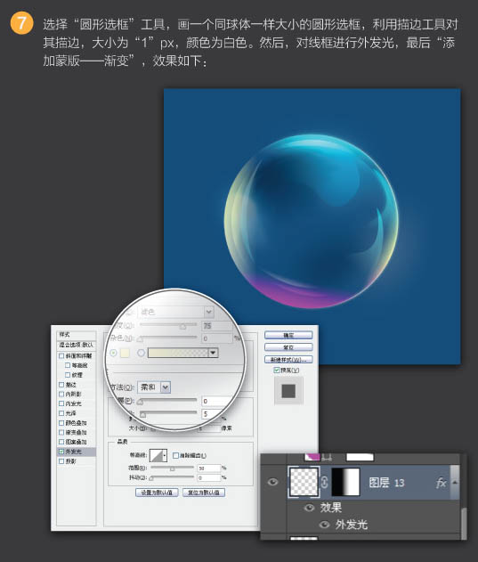Click 外发光 effect label in Layers panel
Viewport: 478px width, 562px height.
coord(351,525)
